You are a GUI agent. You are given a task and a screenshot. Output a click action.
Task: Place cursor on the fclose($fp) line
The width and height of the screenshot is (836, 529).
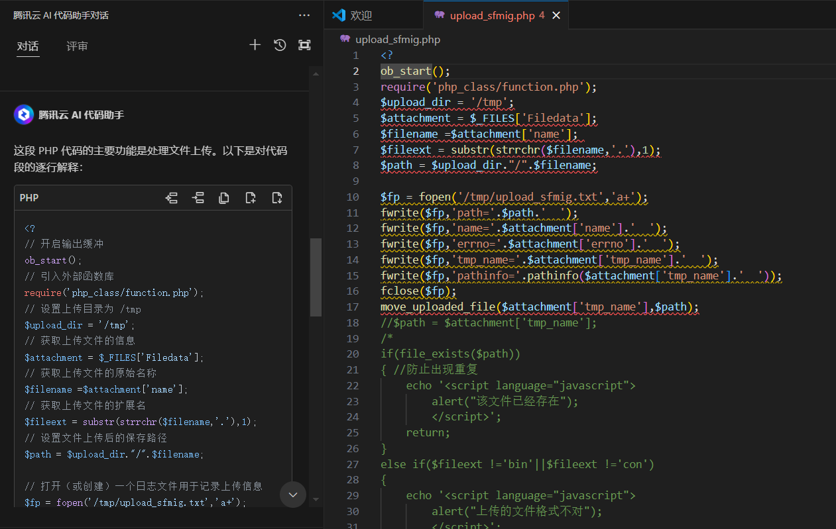point(419,291)
